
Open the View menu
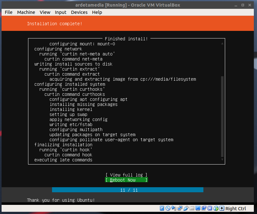click(x=45, y=12)
